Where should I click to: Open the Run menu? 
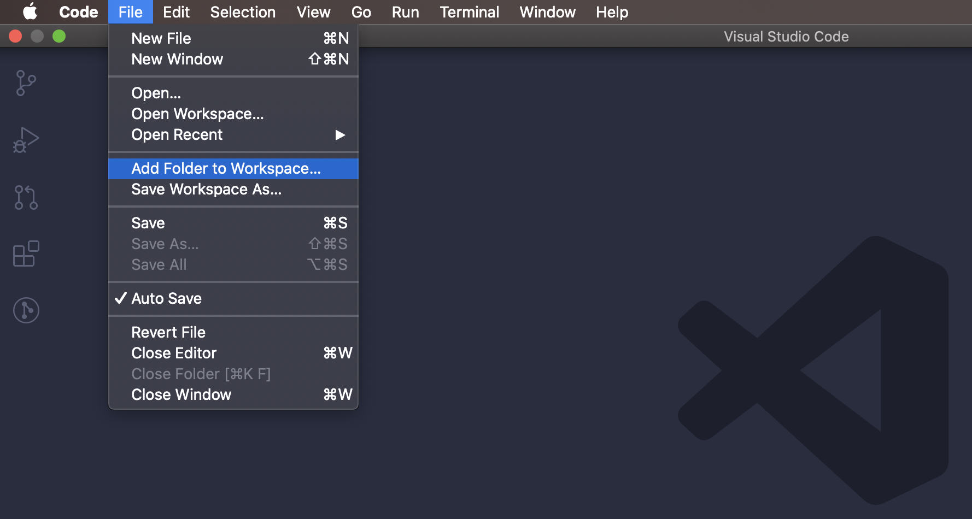point(405,12)
